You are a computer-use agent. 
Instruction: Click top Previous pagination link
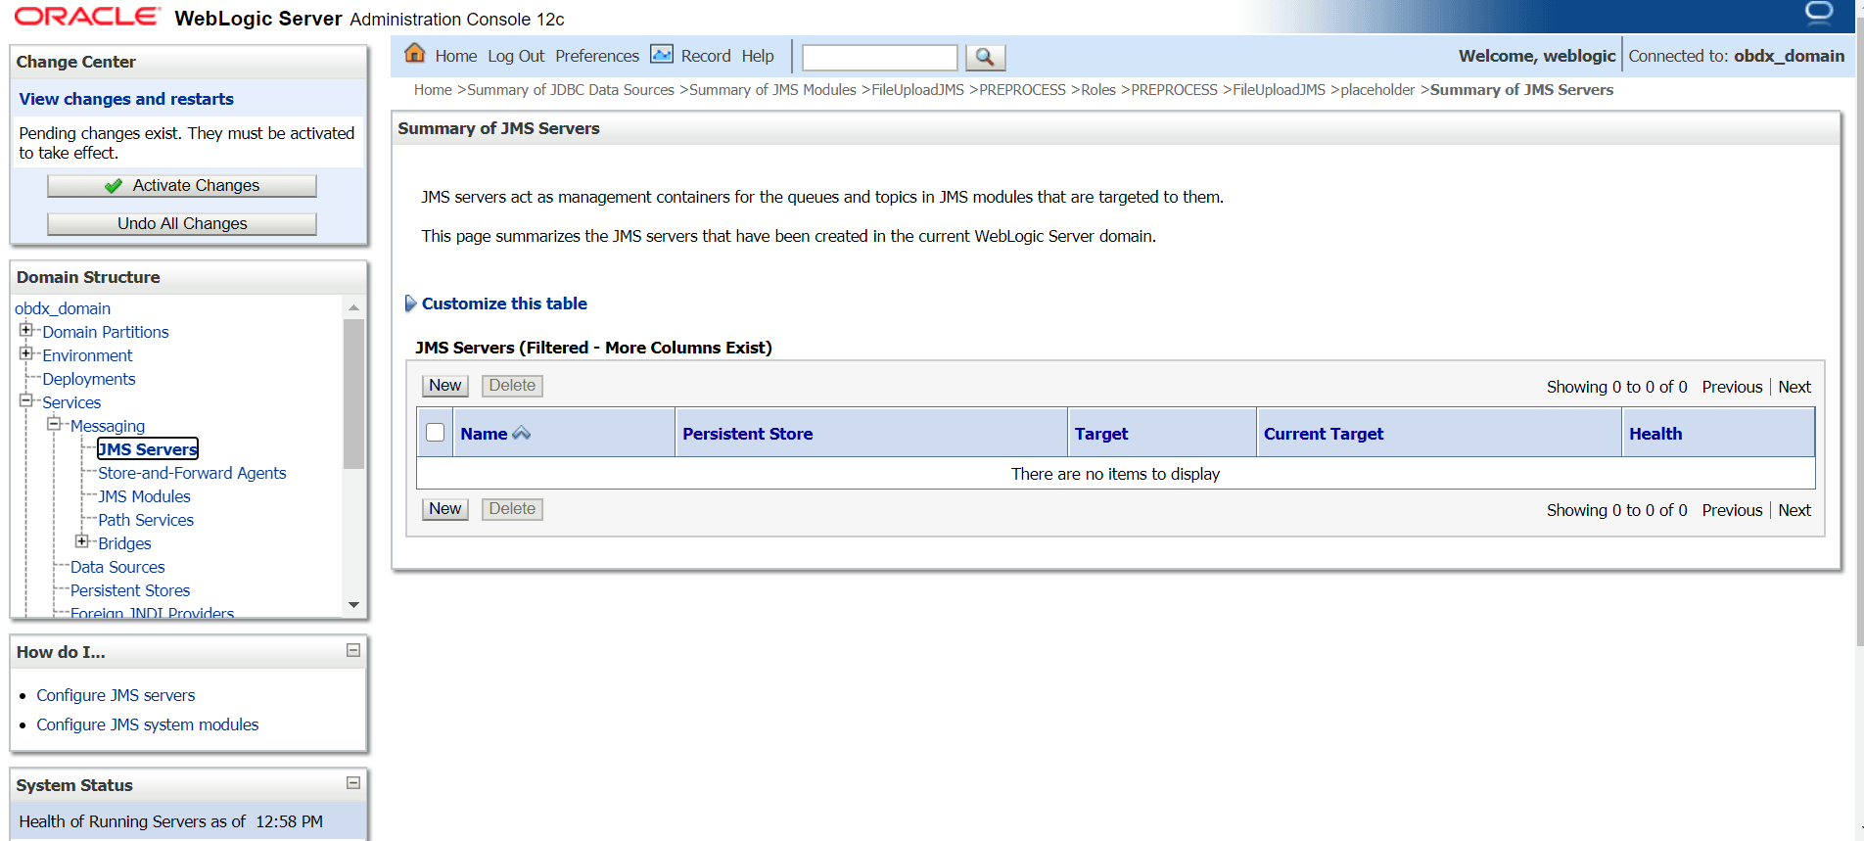[1732, 387]
